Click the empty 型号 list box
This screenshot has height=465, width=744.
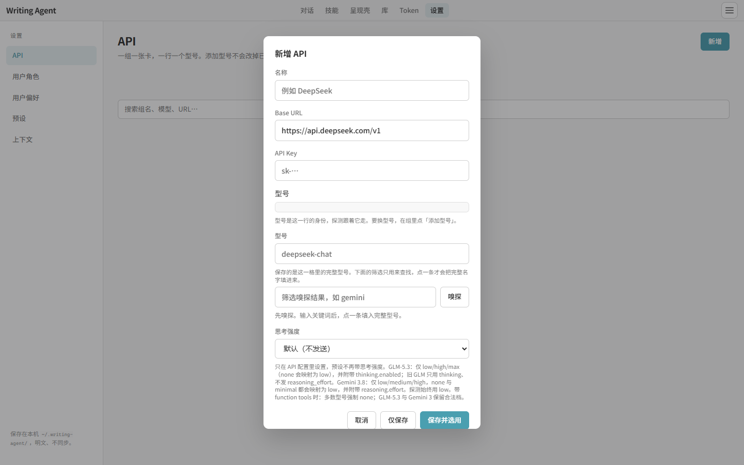[371, 207]
